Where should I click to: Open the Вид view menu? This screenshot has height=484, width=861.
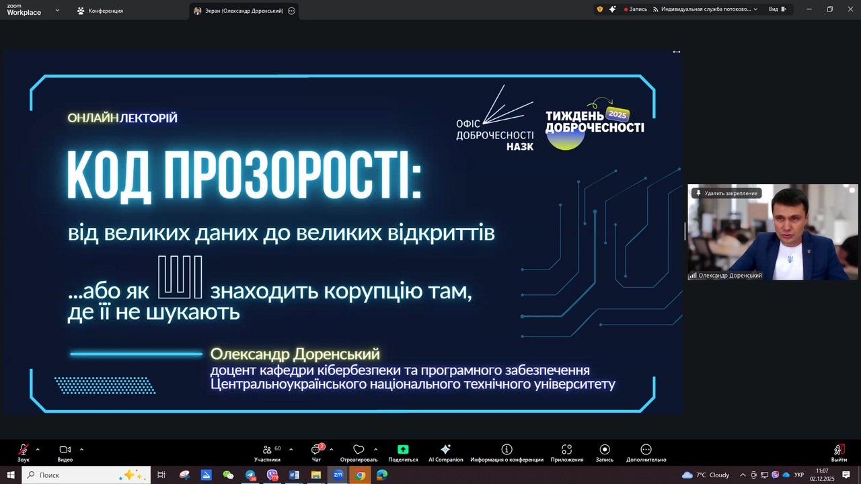[777, 9]
